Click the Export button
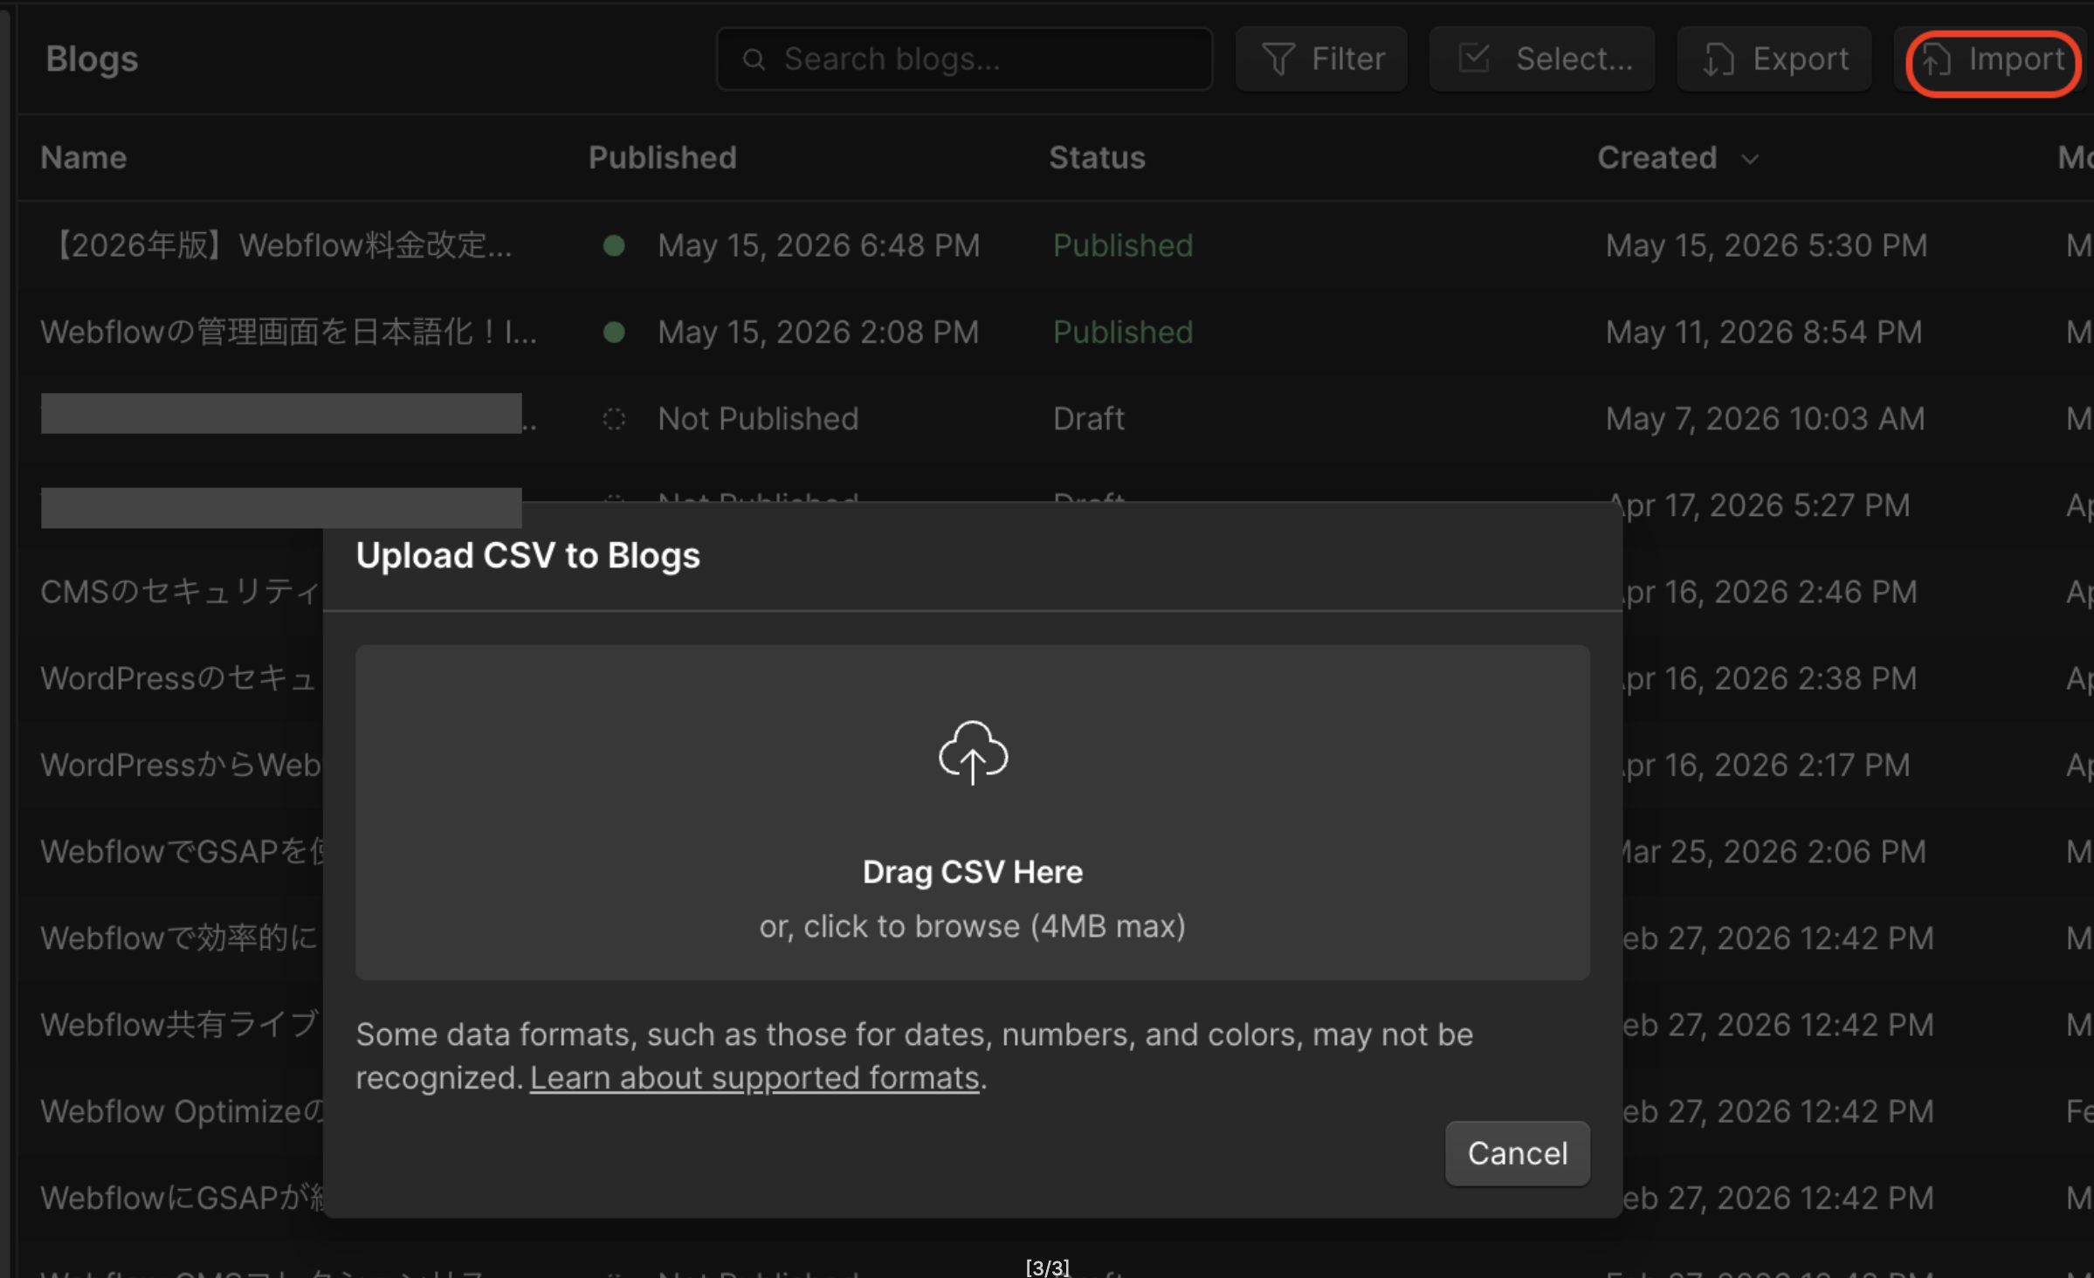Image resolution: width=2094 pixels, height=1278 pixels. (x=1774, y=59)
